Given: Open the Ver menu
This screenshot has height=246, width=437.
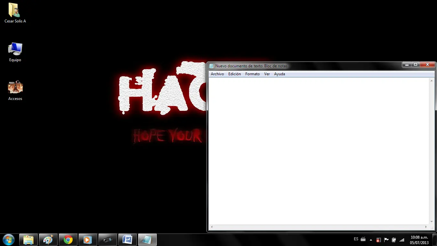Looking at the screenshot, I should click(267, 74).
